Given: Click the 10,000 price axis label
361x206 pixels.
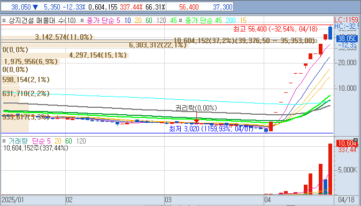Looking at the screenshot, I should (x=347, y=88).
